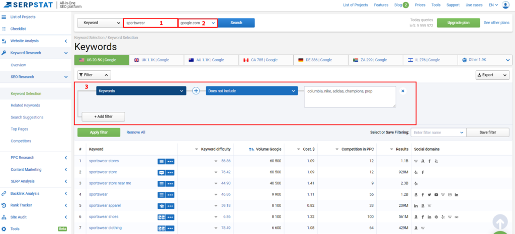Screen dimensions: 515x234
Task: Open the Keyword search-type dropdown
Action: click(x=100, y=23)
